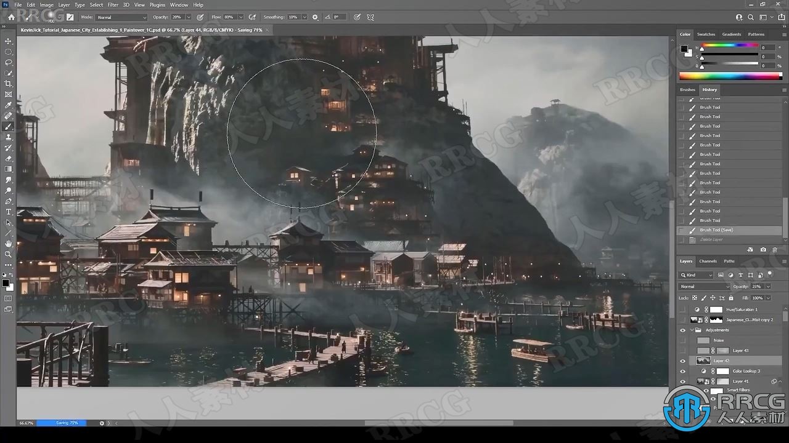This screenshot has height=443, width=789.
Task: Show the Noise layer
Action: pos(682,340)
